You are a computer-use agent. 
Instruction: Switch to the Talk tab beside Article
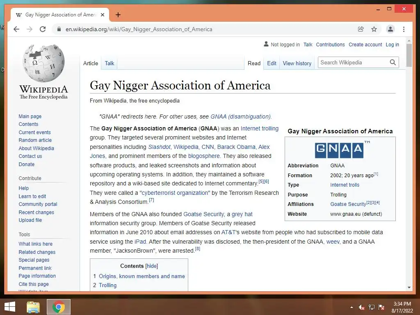[109, 63]
